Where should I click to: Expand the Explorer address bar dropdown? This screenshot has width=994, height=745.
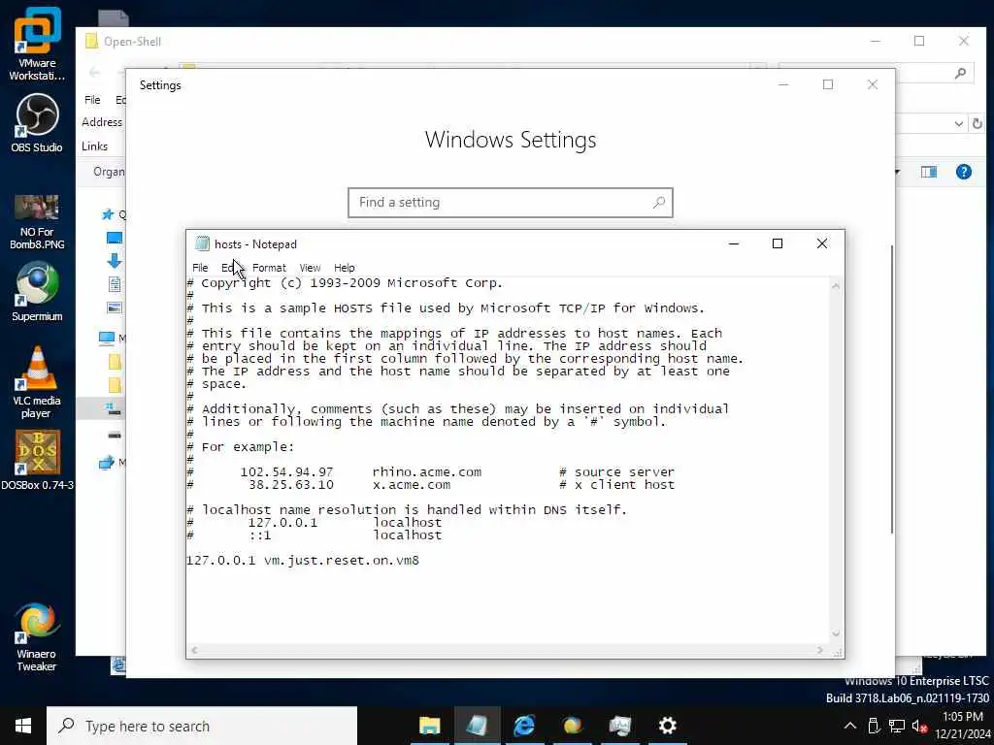click(x=958, y=123)
